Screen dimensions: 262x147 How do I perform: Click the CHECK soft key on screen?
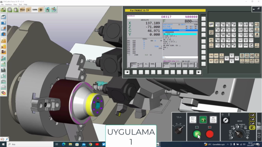tap(185, 65)
